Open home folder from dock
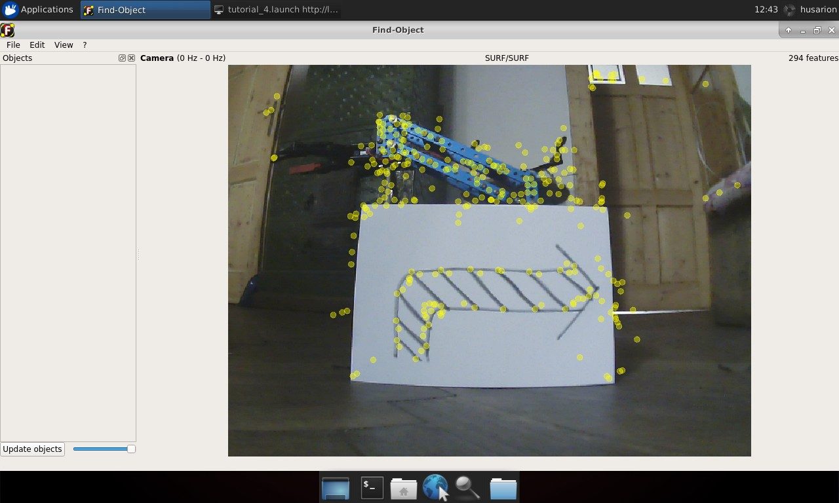The image size is (839, 503). [x=404, y=488]
